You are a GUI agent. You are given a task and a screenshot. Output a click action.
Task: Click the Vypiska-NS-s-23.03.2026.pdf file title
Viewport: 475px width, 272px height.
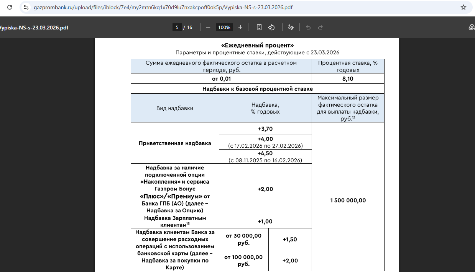34,28
